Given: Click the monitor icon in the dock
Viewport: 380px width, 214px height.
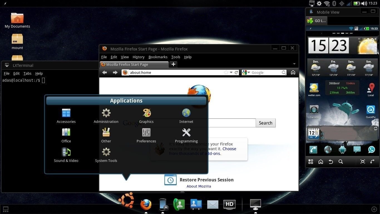Looking at the screenshot, I should coord(255,204).
